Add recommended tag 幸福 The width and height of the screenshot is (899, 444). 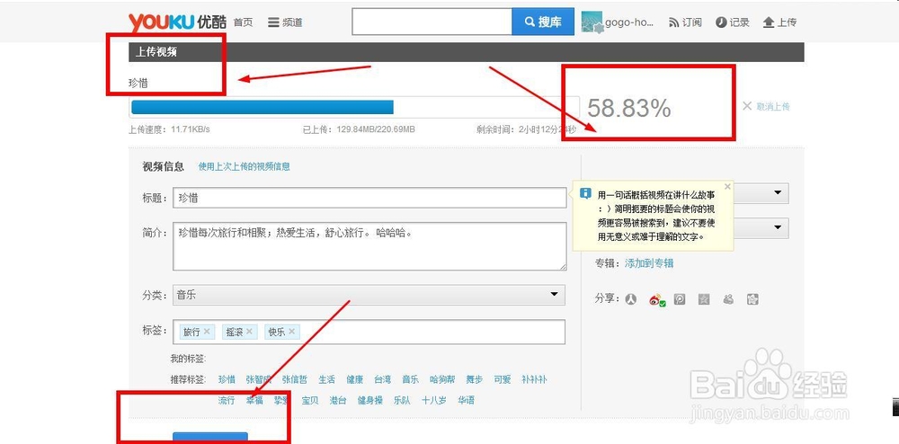(x=254, y=401)
